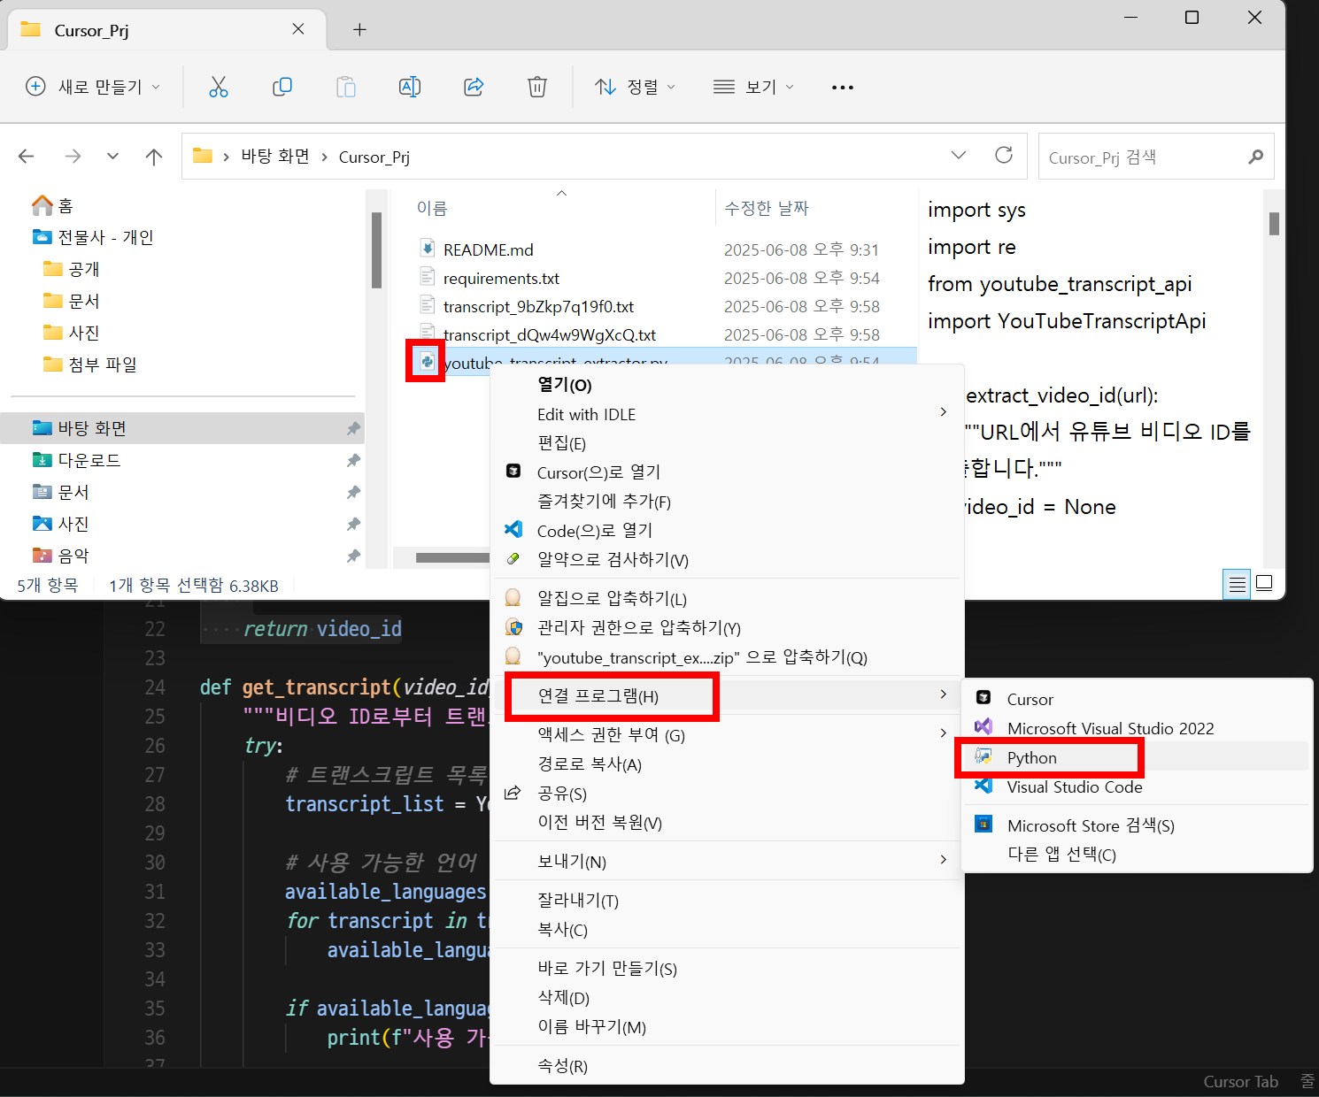Click the pin icon next to 다운로드
The width and height of the screenshot is (1319, 1097).
pos(353,460)
